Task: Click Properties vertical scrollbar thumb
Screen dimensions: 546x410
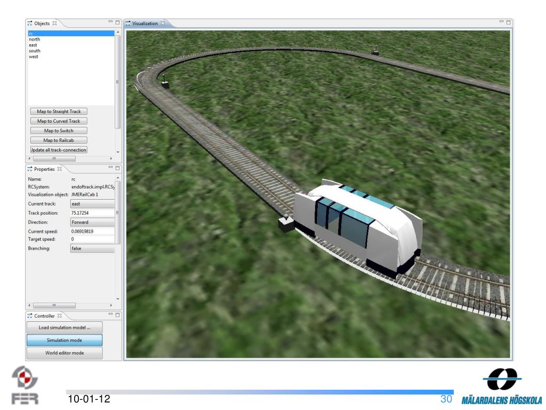Action: pyautogui.click(x=118, y=212)
